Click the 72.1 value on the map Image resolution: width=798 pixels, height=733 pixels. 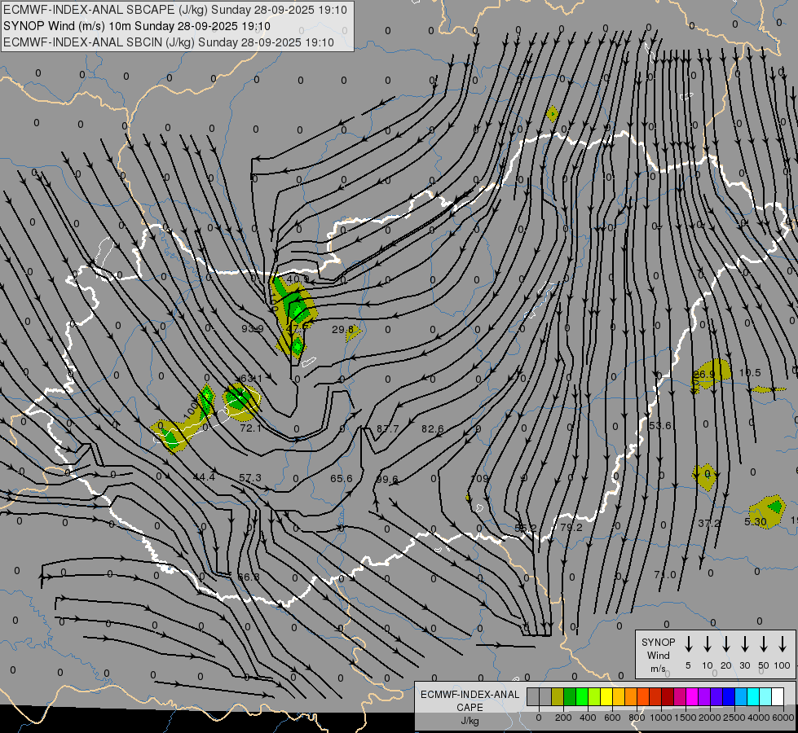250,428
